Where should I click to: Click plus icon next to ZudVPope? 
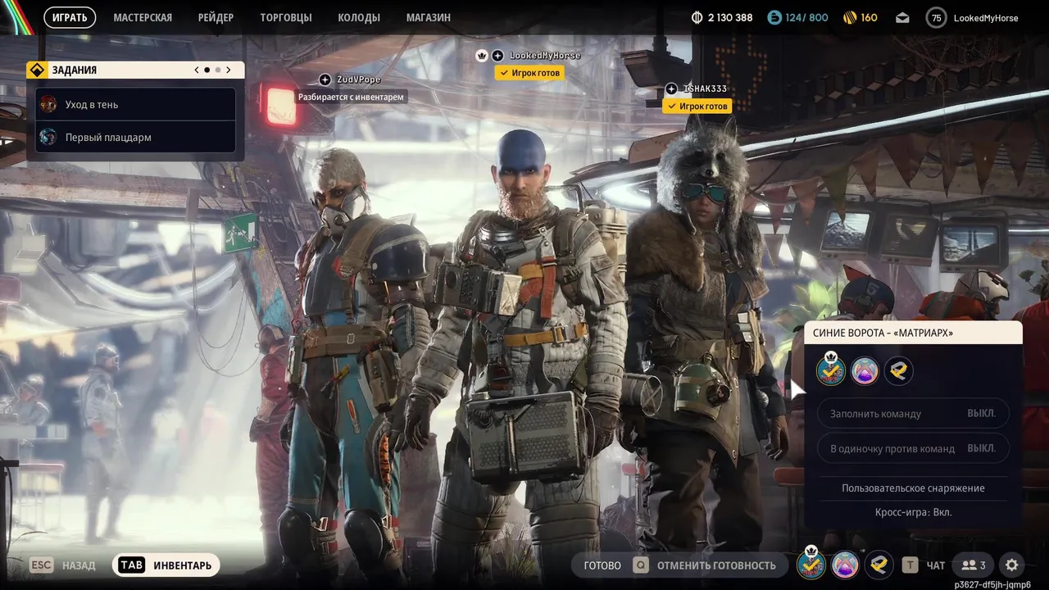click(x=325, y=79)
